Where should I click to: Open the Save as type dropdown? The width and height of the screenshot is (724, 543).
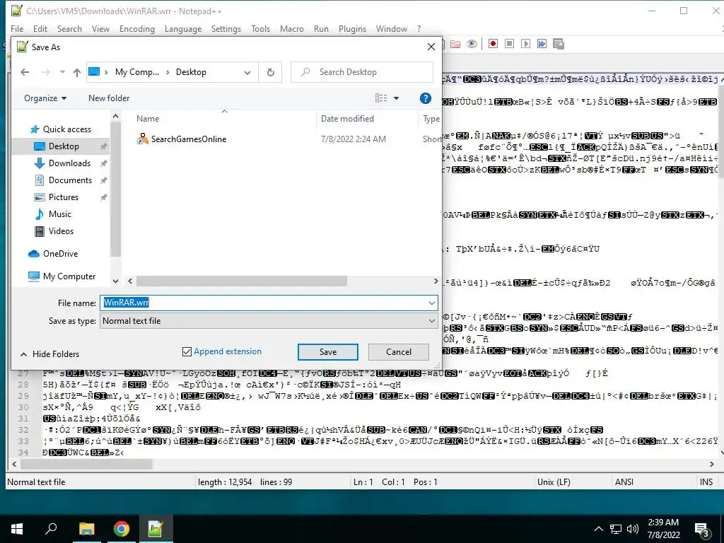point(432,321)
